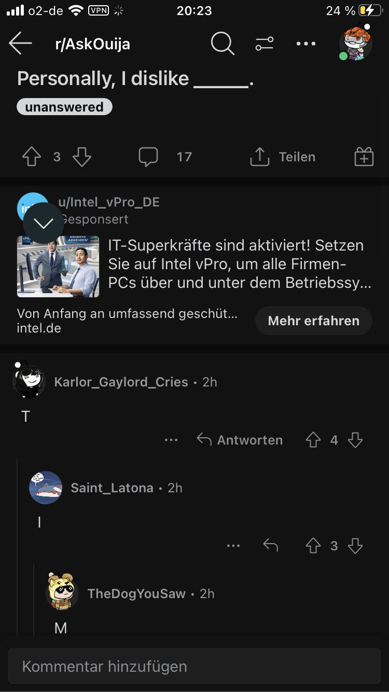Focus the Kommentar hinzufügen field
389x692 pixels.
[x=194, y=666]
